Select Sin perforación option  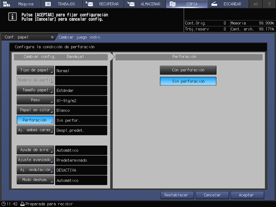point(188,81)
